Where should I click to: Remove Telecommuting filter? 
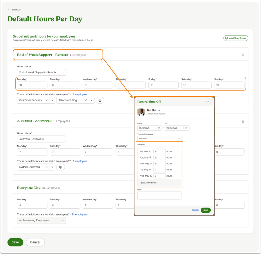[86, 100]
